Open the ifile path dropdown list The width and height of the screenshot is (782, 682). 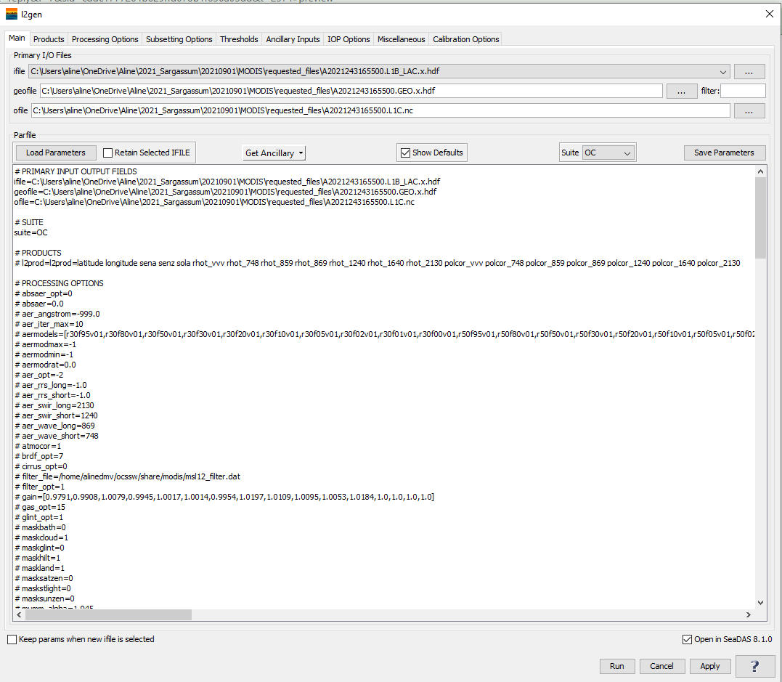(x=723, y=71)
